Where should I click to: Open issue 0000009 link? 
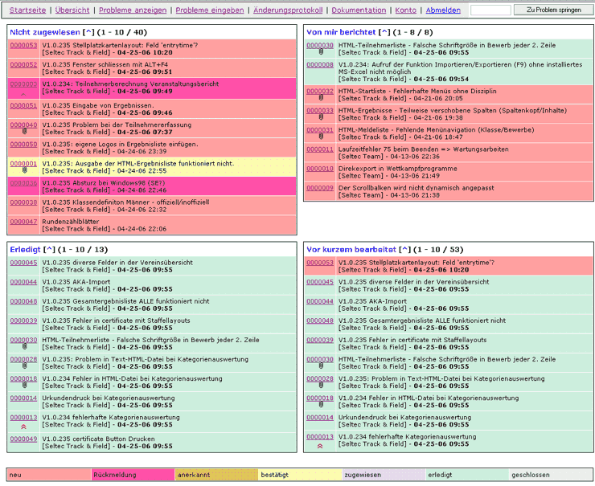point(320,188)
